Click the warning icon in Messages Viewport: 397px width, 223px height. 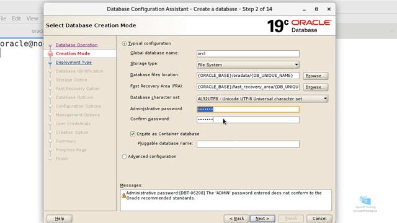pos(123,196)
